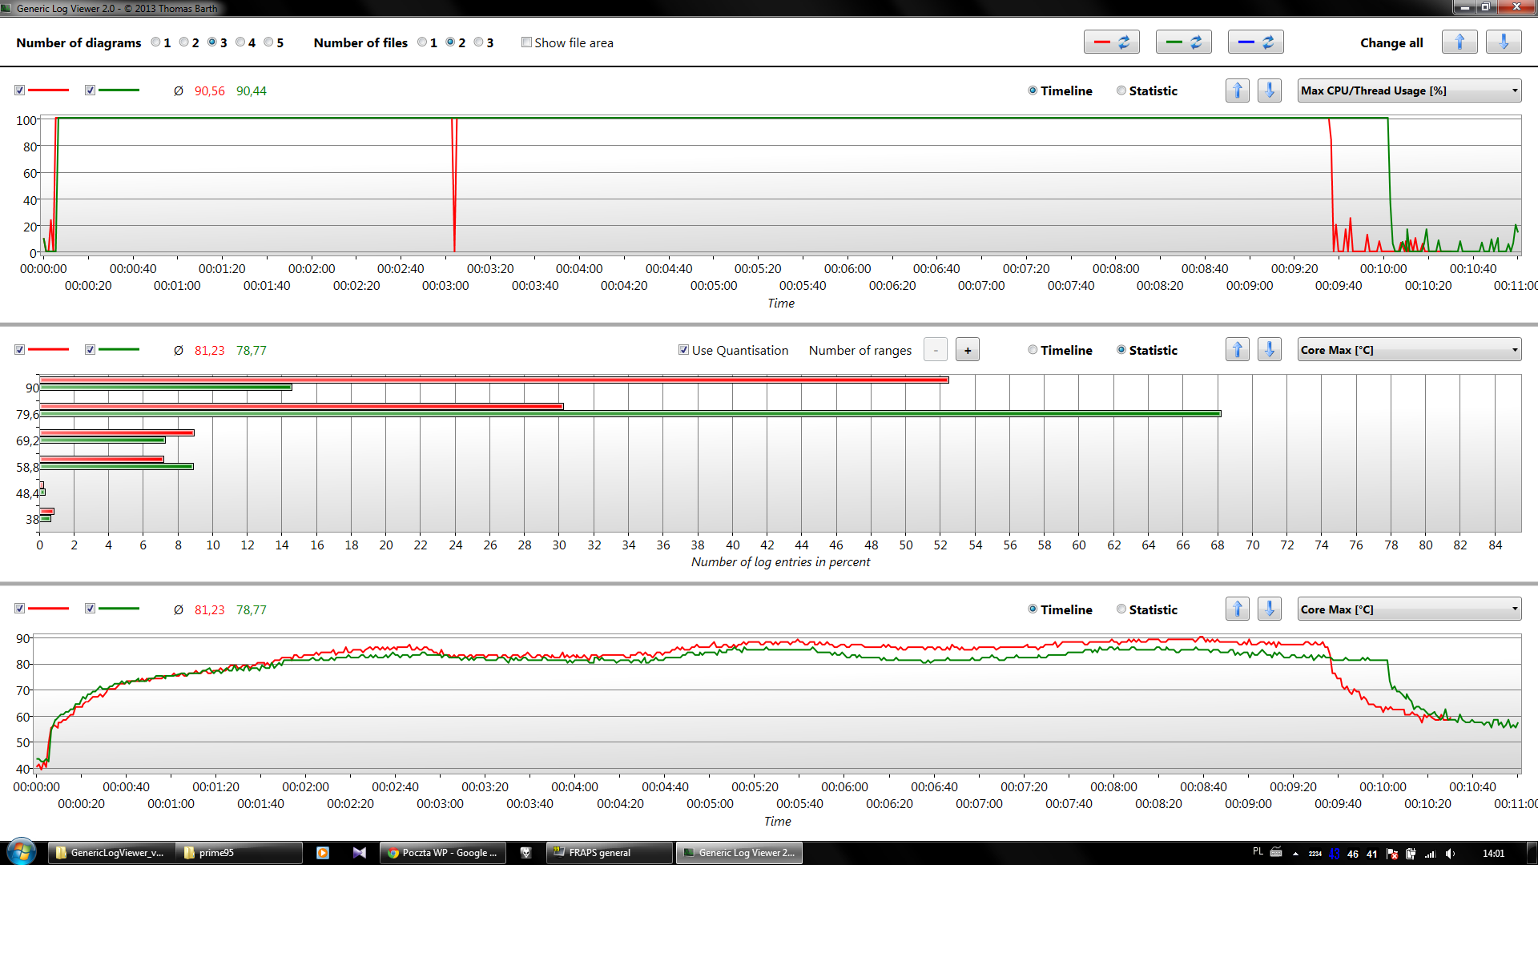Click volume speaker tray icon
1538x961 pixels.
[1451, 854]
